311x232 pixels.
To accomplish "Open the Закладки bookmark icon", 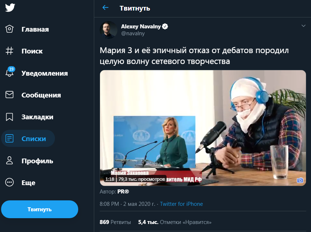I will [10, 117].
